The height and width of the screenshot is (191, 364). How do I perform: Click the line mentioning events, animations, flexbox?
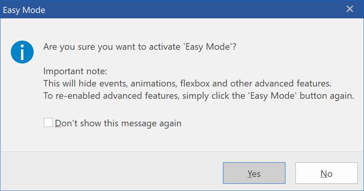coord(187,84)
